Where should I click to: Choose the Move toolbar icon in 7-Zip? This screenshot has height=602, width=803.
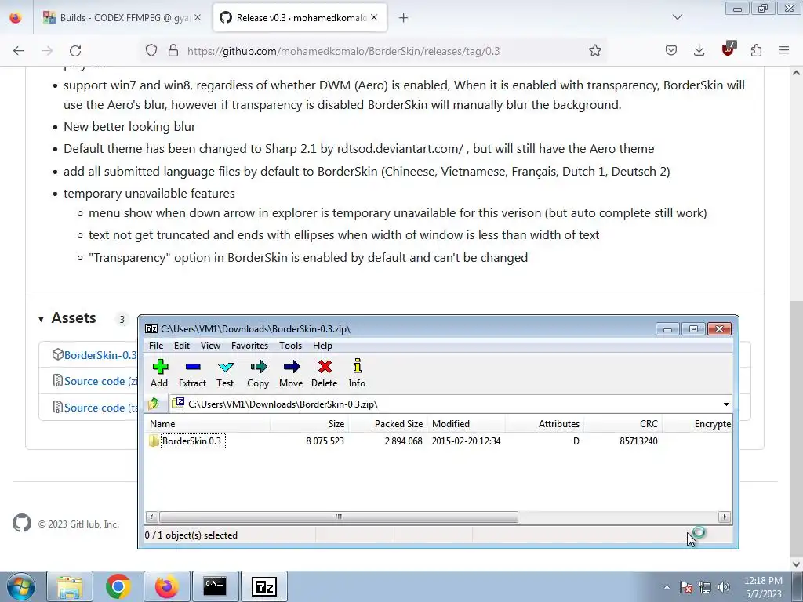point(291,373)
